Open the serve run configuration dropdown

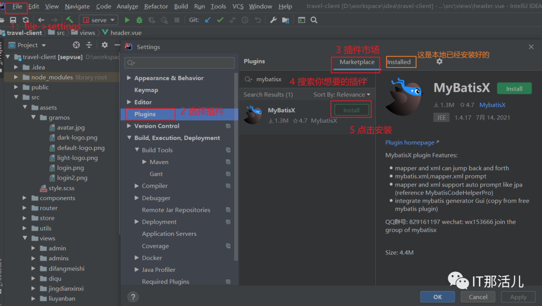point(98,20)
